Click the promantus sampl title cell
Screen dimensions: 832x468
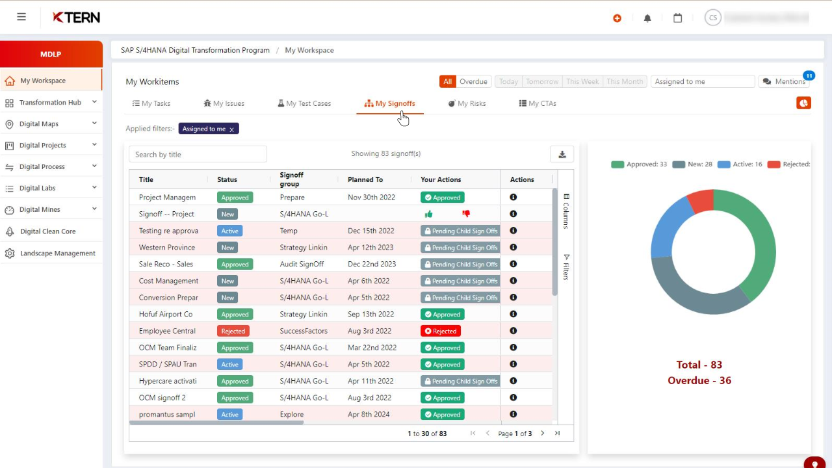click(167, 414)
